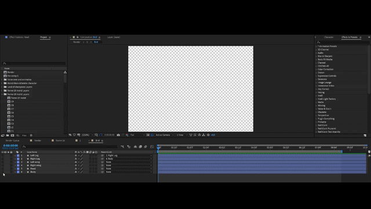371x209 pixels.
Task: Click the project flowchart icon beside Name column
Action: point(65,72)
